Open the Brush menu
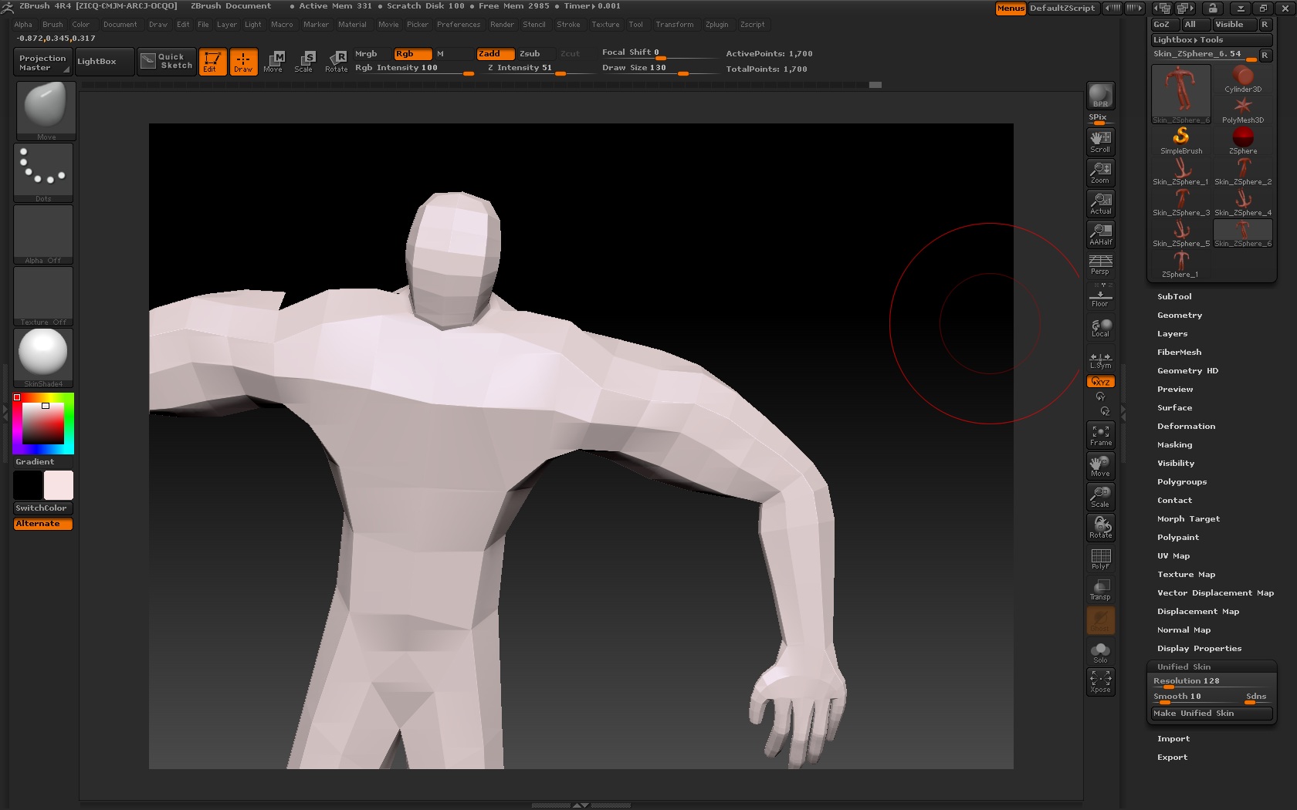1297x810 pixels. (52, 25)
